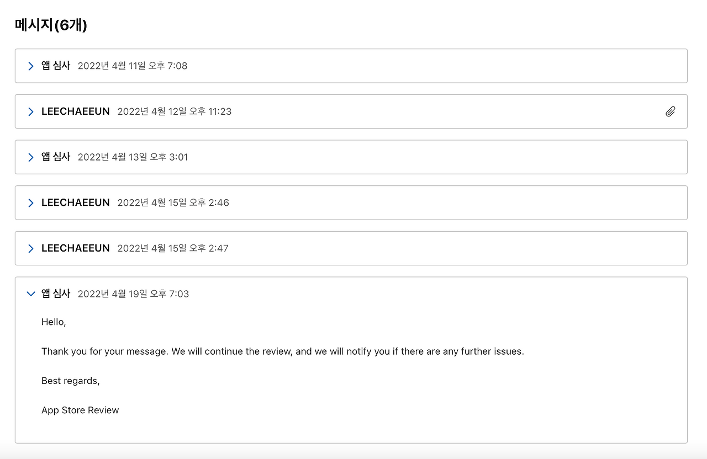This screenshot has height=459, width=707.
Task: Click the 'Thank you for your message' sentence
Action: [x=283, y=351]
